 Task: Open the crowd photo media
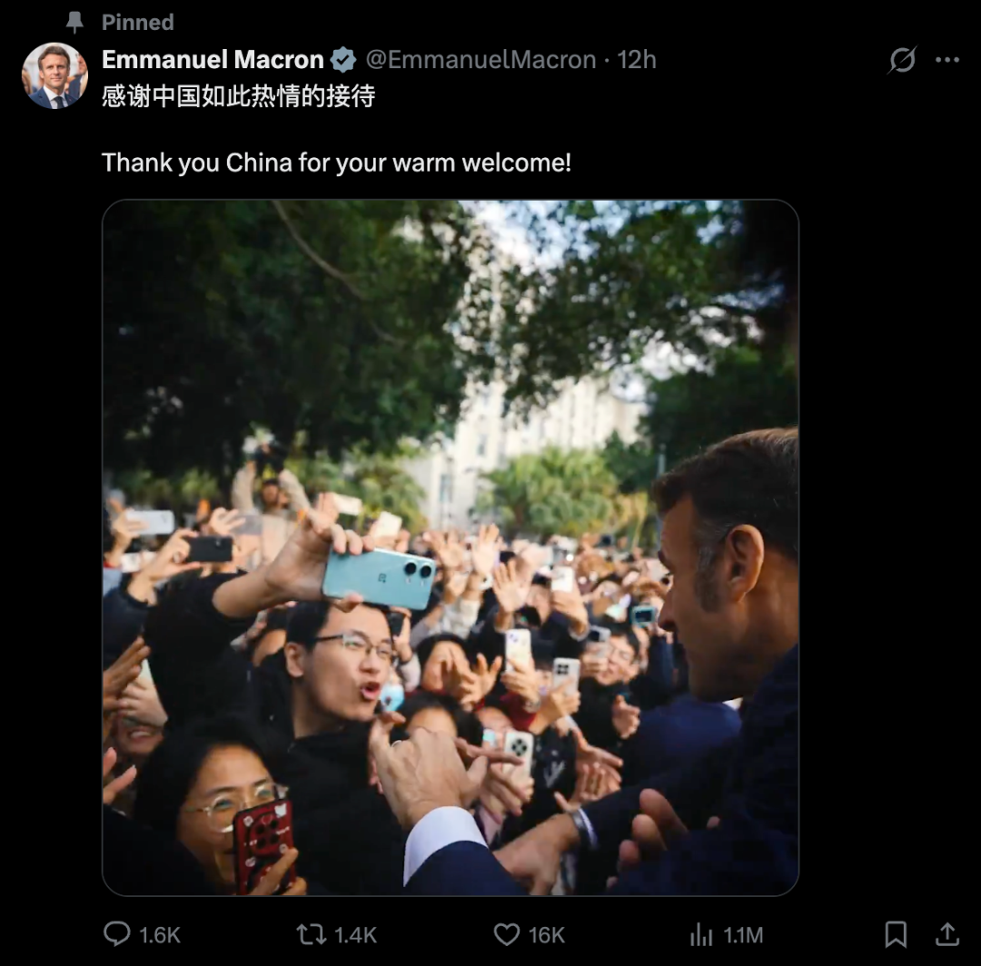(x=450, y=547)
